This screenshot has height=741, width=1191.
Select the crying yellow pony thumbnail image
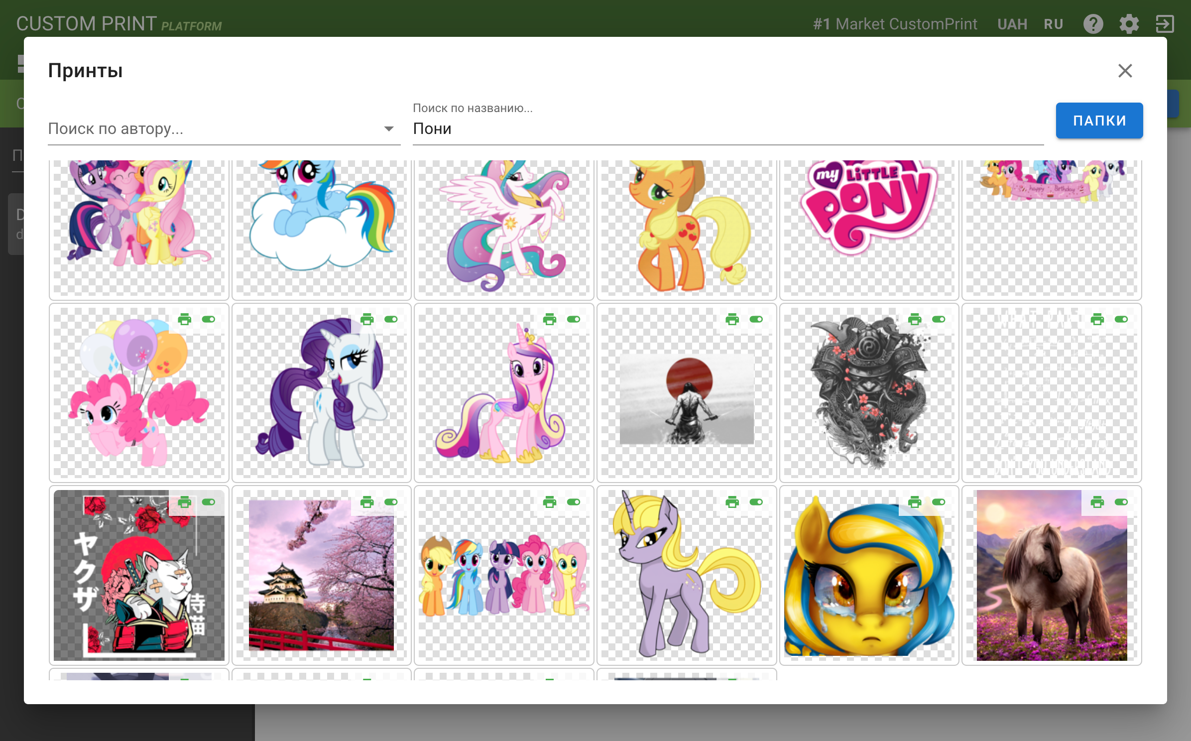pos(869,576)
